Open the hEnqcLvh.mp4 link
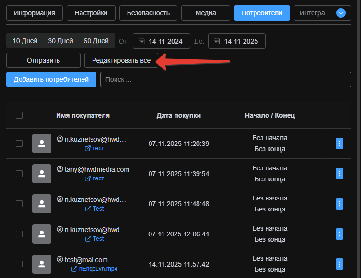 pyautogui.click(x=98, y=269)
